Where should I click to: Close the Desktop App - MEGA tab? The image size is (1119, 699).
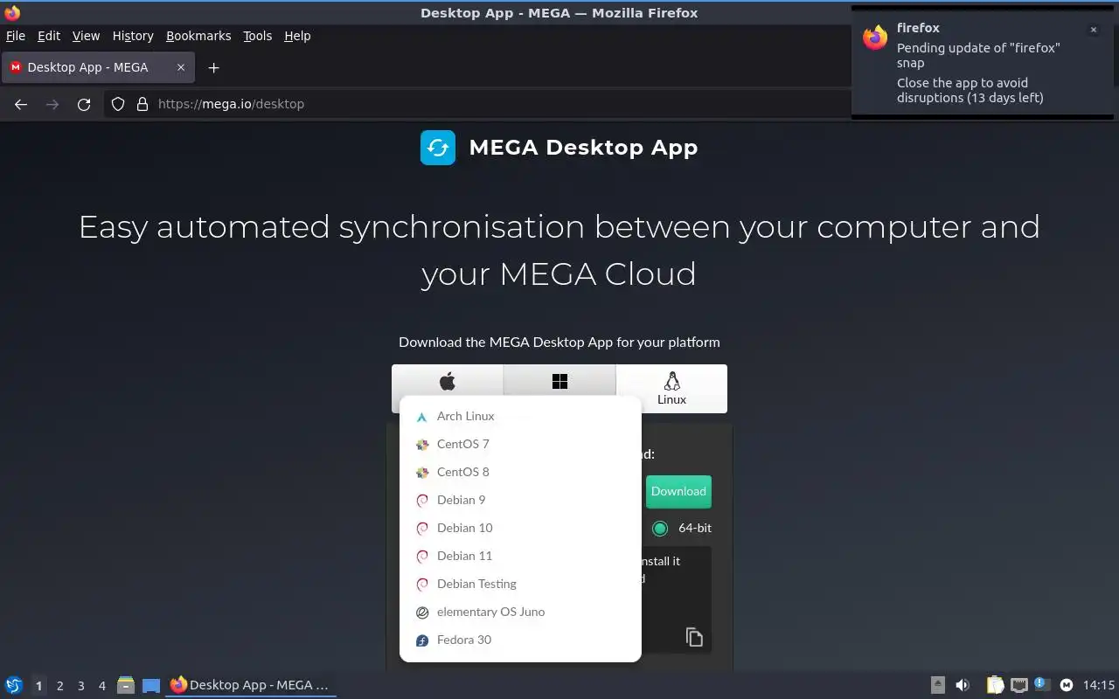point(181,67)
